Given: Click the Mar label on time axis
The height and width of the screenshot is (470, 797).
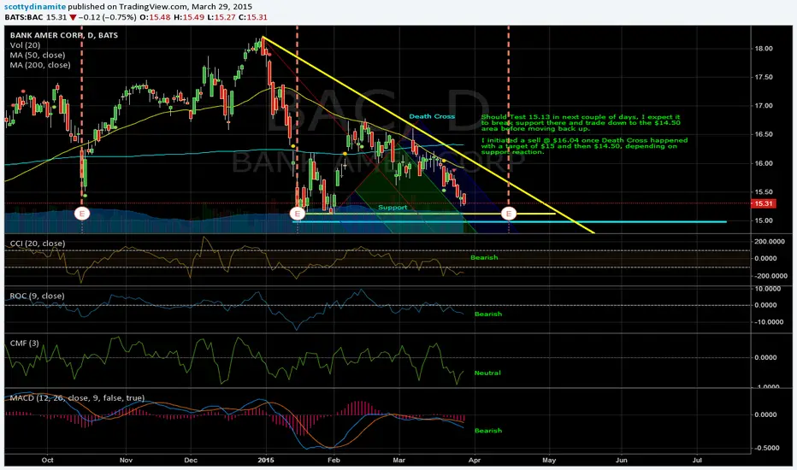Looking at the screenshot, I should [x=399, y=460].
